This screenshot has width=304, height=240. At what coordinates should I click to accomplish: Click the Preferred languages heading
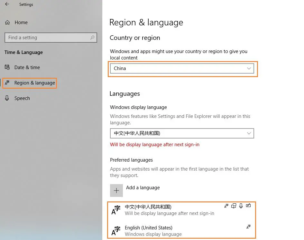131,160
